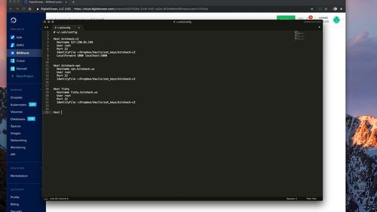The width and height of the screenshot is (377, 212).
Task: Click the editor minimap
Action: click(x=300, y=35)
